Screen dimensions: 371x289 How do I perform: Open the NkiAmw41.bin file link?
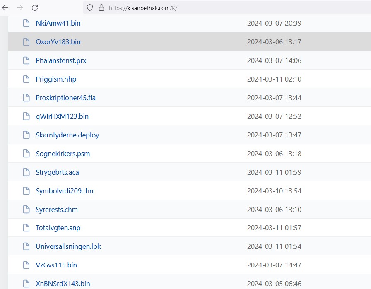[58, 23]
